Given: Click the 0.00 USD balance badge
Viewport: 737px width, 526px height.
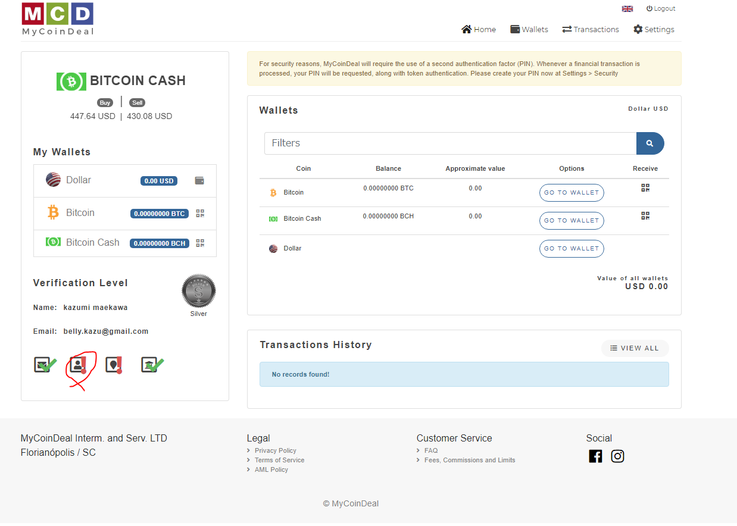Looking at the screenshot, I should pos(159,181).
